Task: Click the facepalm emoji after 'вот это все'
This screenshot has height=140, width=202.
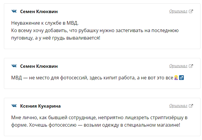Action: 176,78
